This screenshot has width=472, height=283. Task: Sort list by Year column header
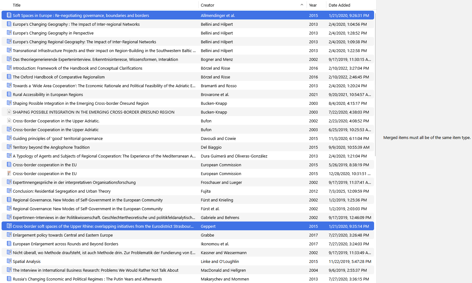(x=313, y=5)
